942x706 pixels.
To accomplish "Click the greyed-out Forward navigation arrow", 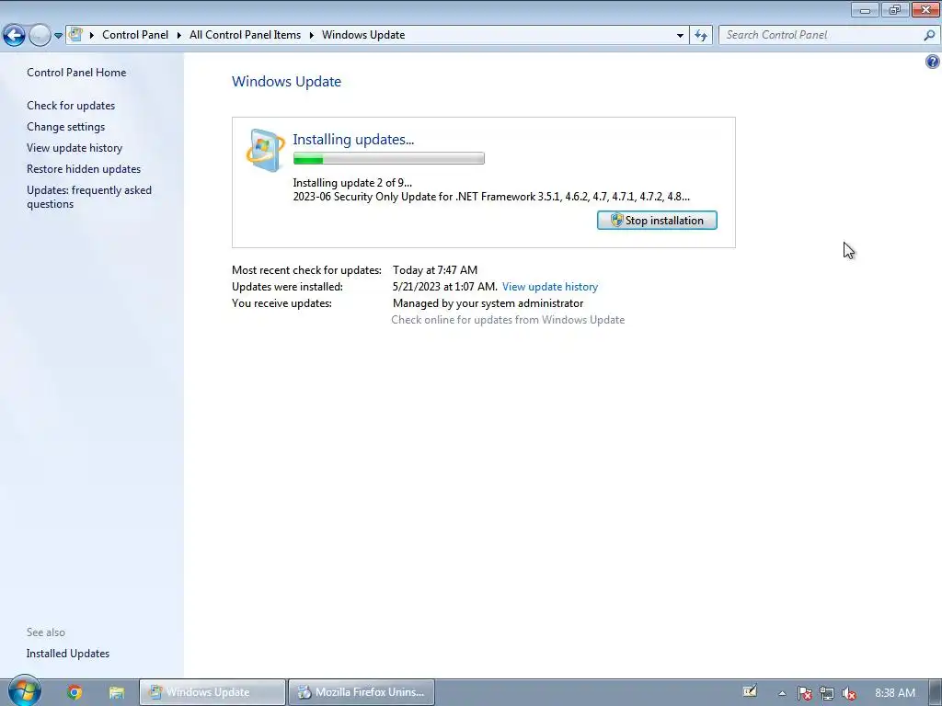I will [40, 36].
